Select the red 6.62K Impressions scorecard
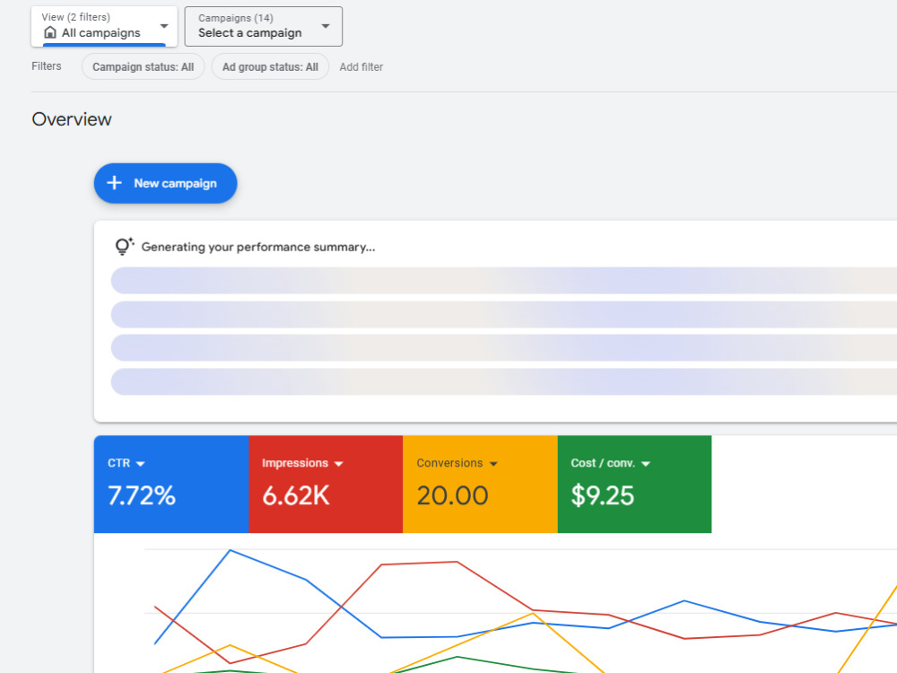 [x=327, y=485]
